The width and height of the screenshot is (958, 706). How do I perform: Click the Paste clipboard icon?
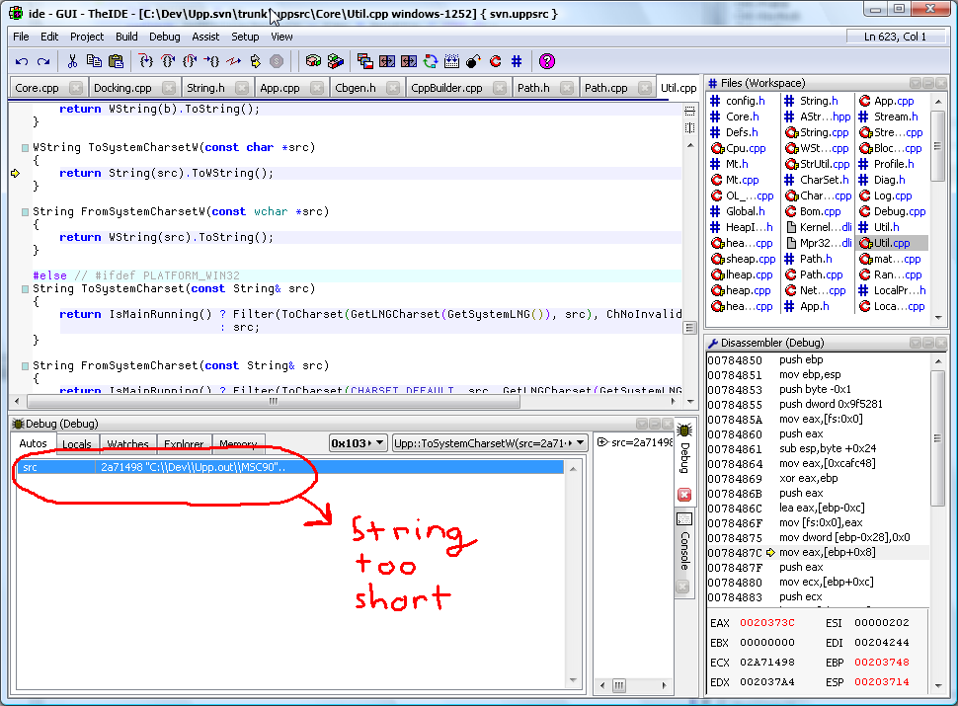point(116,61)
